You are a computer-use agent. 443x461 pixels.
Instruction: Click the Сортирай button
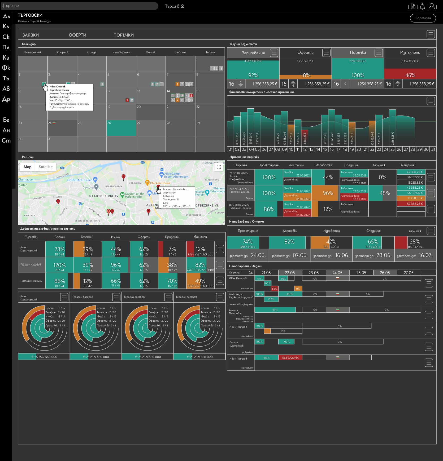[x=423, y=18]
